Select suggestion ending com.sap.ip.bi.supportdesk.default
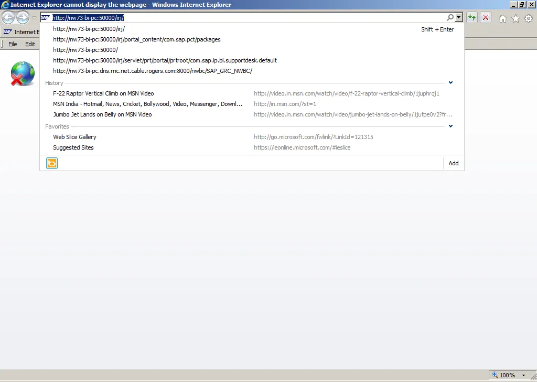The width and height of the screenshot is (537, 382). [x=252, y=60]
